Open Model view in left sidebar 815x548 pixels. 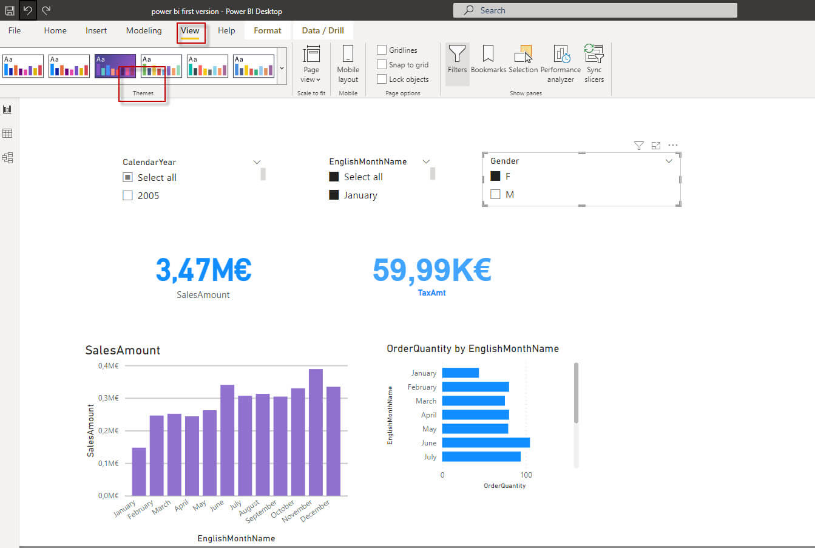(8, 158)
